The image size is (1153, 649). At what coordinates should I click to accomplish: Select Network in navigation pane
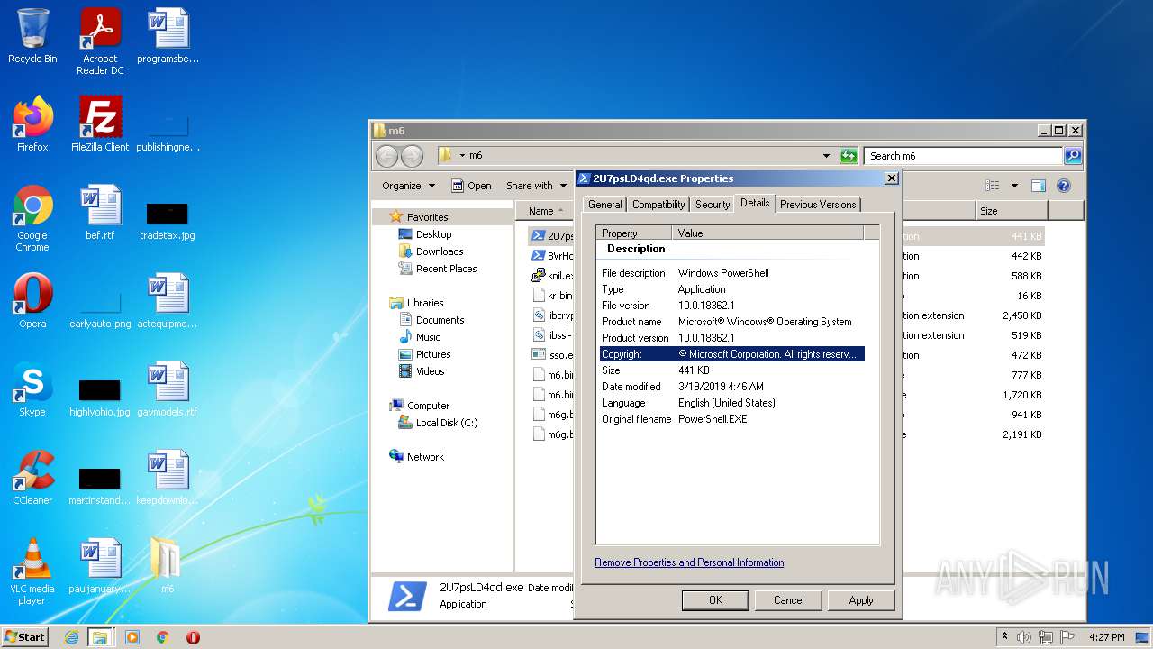pos(425,457)
